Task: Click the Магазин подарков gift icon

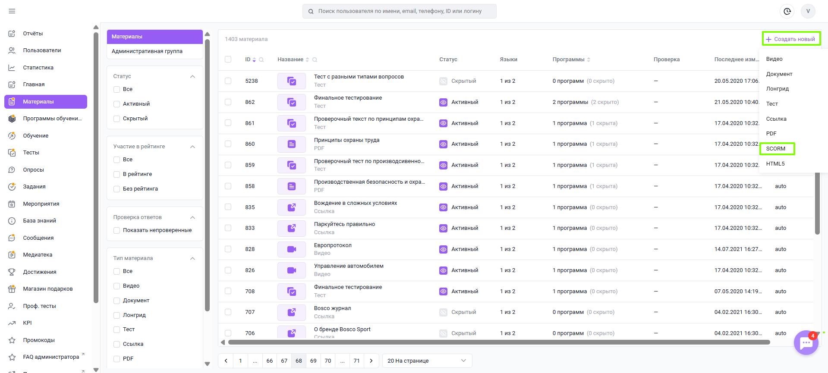Action: (x=12, y=289)
